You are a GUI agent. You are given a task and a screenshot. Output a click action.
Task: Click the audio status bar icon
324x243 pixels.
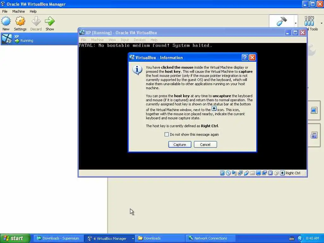(x=234, y=173)
